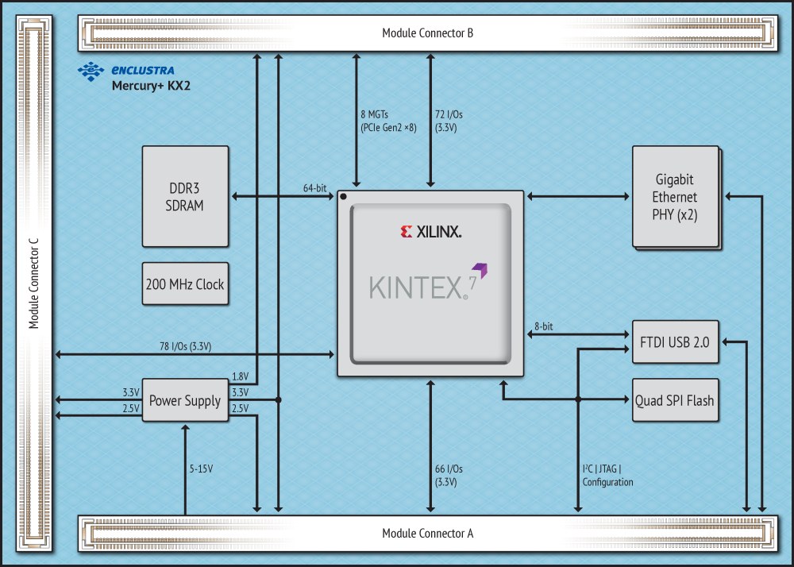Click the Enclustra logo icon
The height and width of the screenshot is (567, 794).
(x=91, y=71)
